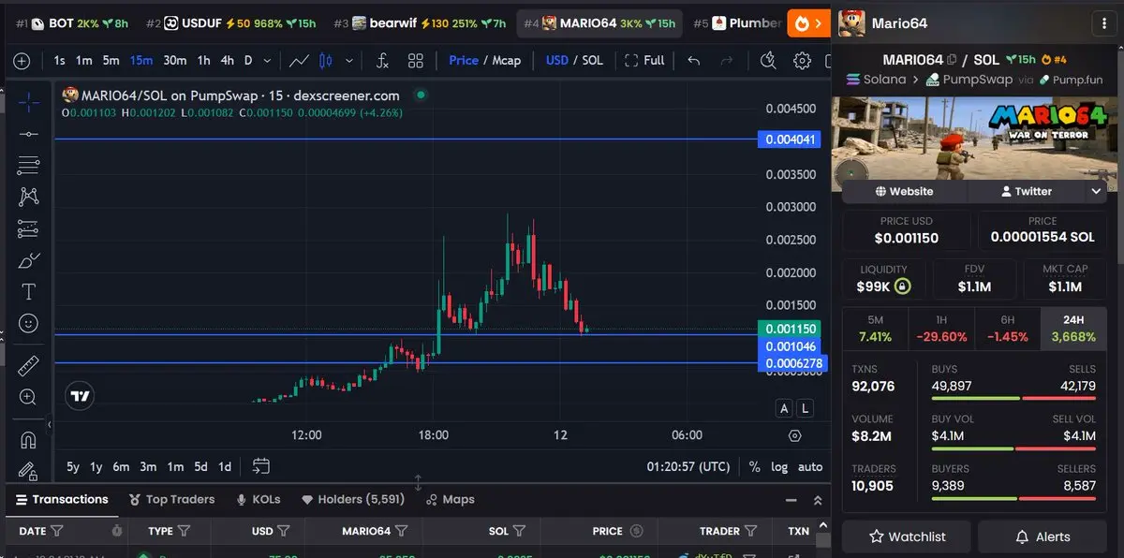
Task: Open the token Website link
Action: tap(904, 191)
